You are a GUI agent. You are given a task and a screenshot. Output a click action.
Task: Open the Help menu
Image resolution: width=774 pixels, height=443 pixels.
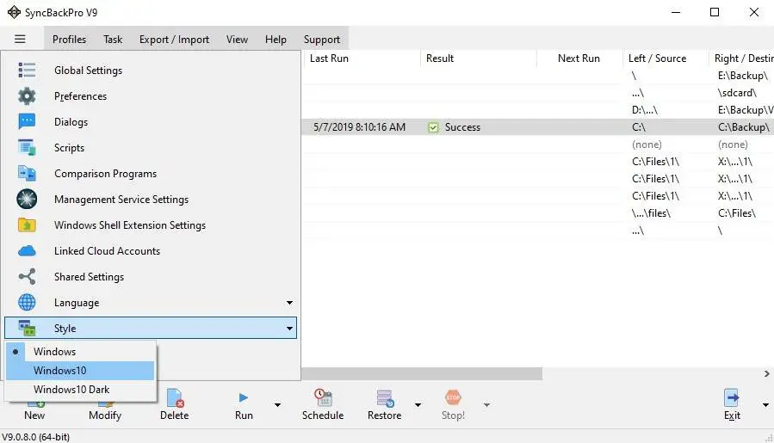(x=276, y=40)
